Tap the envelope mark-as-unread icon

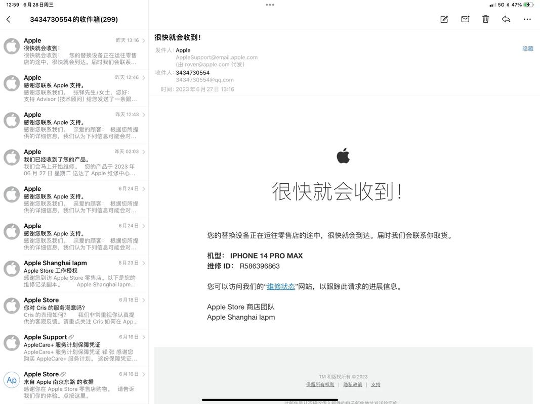coord(465,19)
